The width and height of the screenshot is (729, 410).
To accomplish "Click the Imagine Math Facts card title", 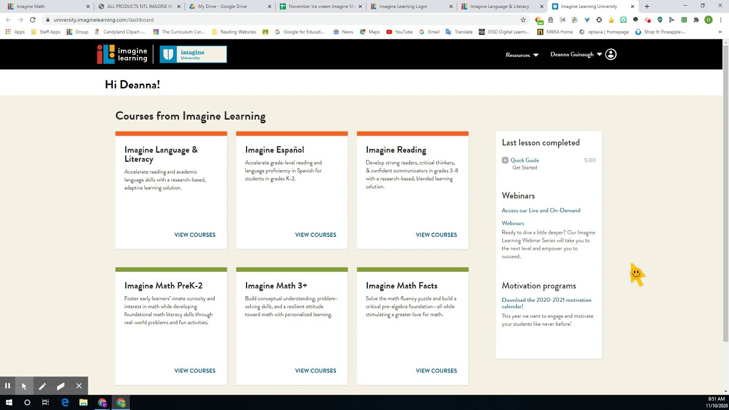I will 402,286.
